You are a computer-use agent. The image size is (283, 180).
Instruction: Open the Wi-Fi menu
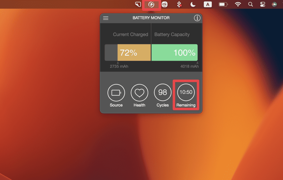click(238, 4)
